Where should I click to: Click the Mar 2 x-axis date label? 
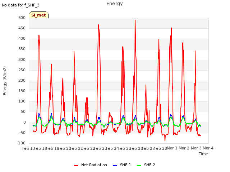184,148
